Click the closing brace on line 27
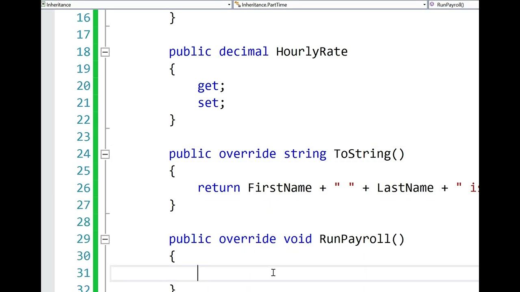 (x=172, y=205)
